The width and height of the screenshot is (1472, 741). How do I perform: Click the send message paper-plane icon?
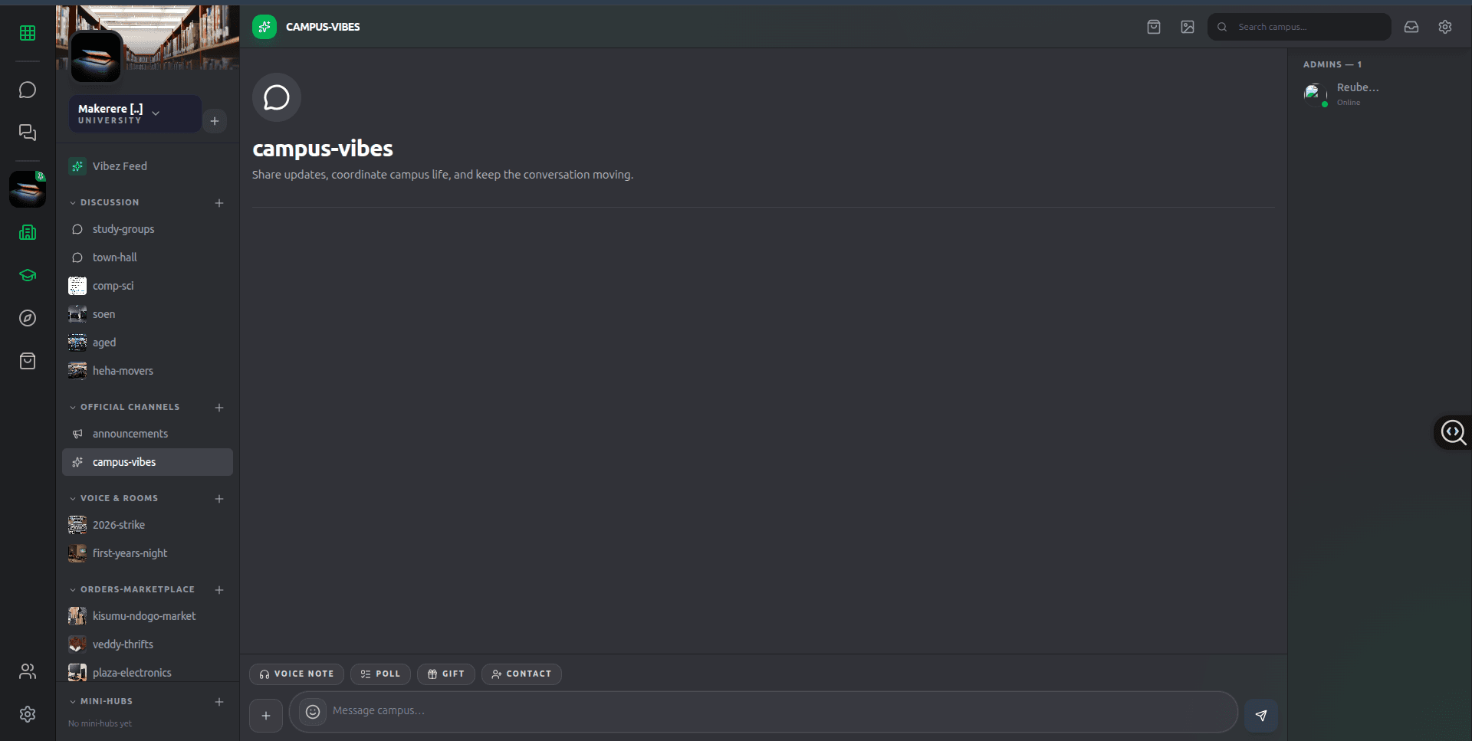click(1260, 715)
